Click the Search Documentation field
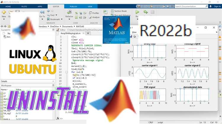The width and height of the screenshot is (222, 124). (x=190, y=6)
